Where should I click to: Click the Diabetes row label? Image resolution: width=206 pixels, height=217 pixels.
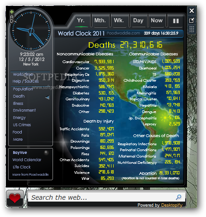point(81,93)
